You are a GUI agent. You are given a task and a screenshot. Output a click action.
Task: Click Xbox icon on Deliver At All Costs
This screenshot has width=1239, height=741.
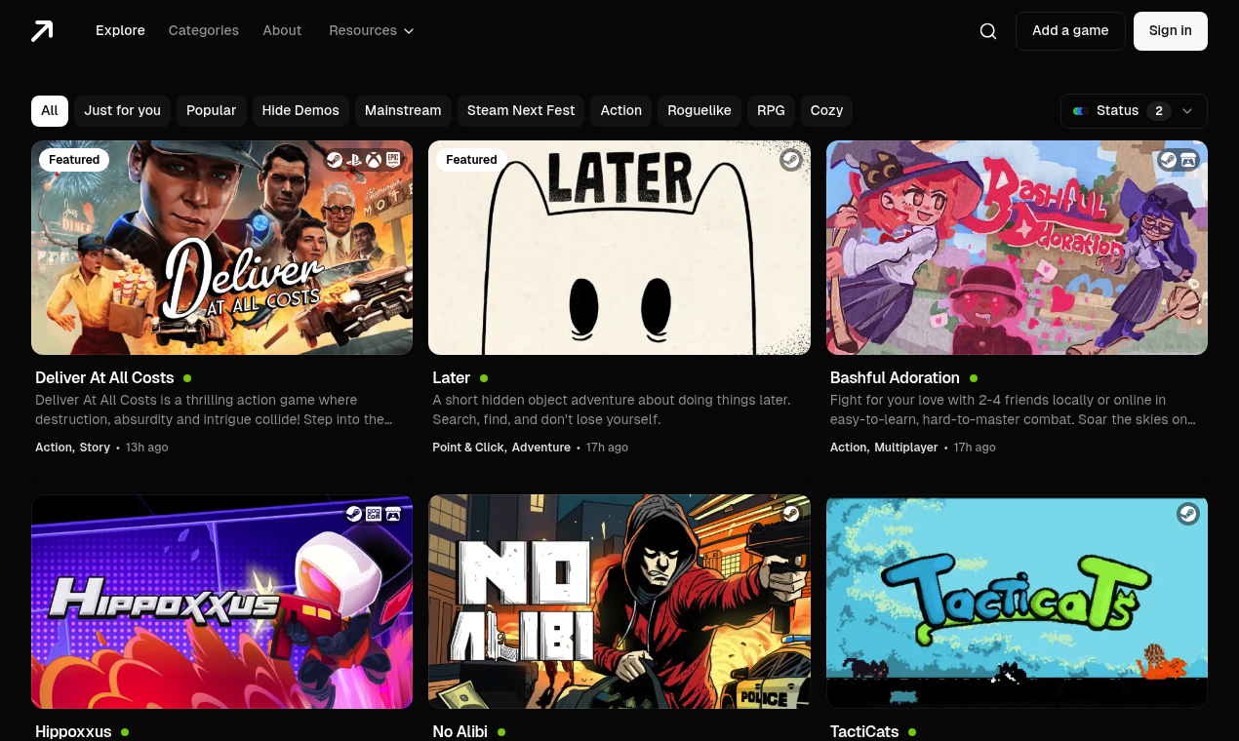coord(374,160)
